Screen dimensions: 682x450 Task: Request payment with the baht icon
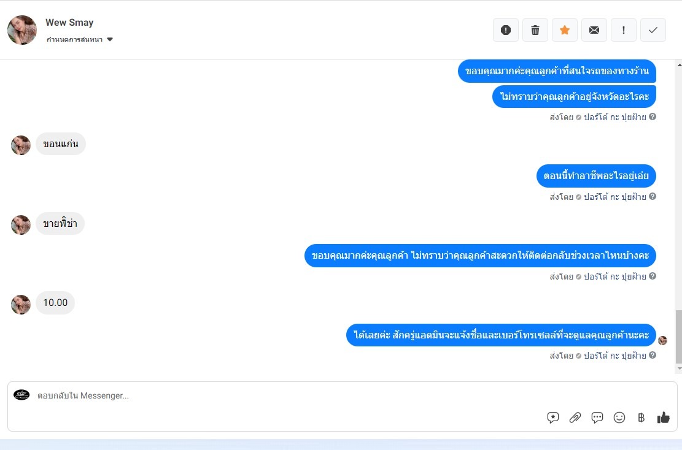tap(641, 418)
